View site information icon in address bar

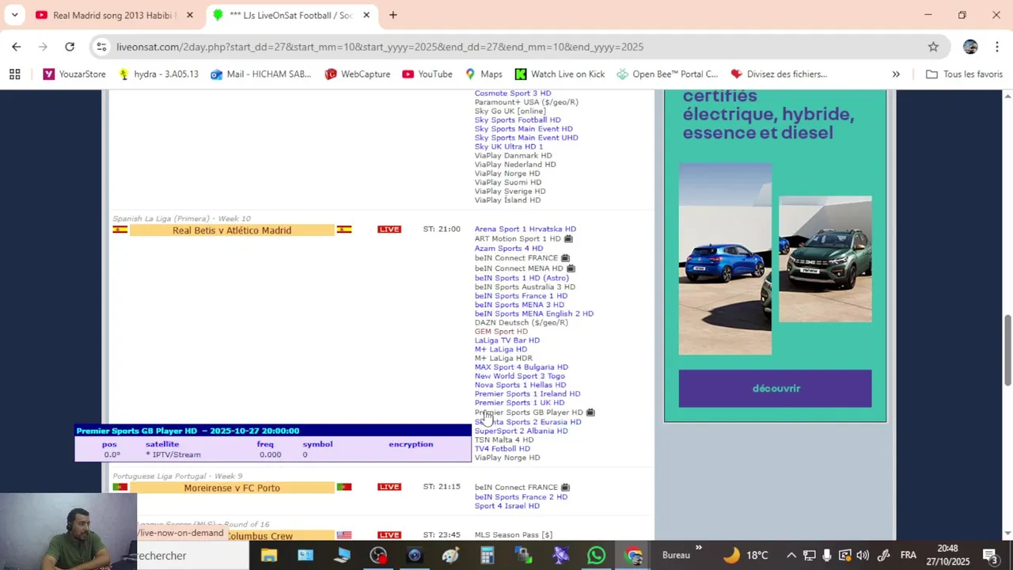(101, 47)
